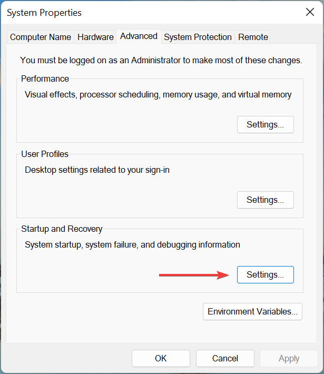Switch to the Computer Name tab

pyautogui.click(x=41, y=37)
